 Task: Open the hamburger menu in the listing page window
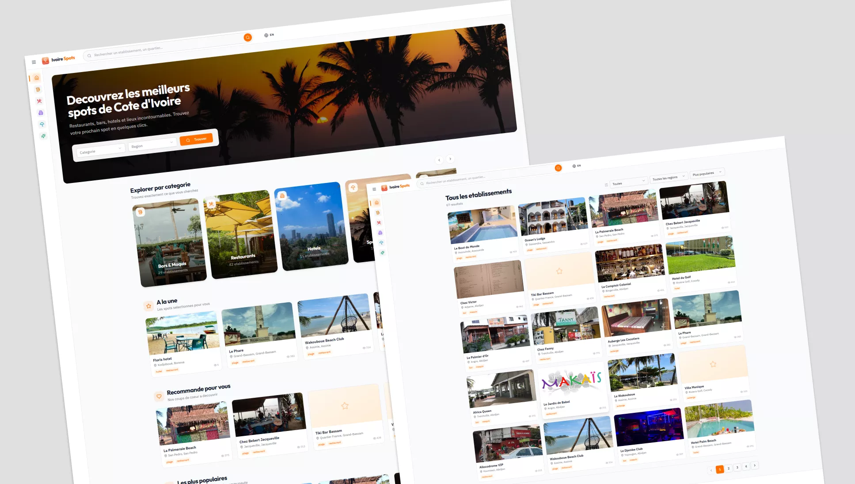374,189
